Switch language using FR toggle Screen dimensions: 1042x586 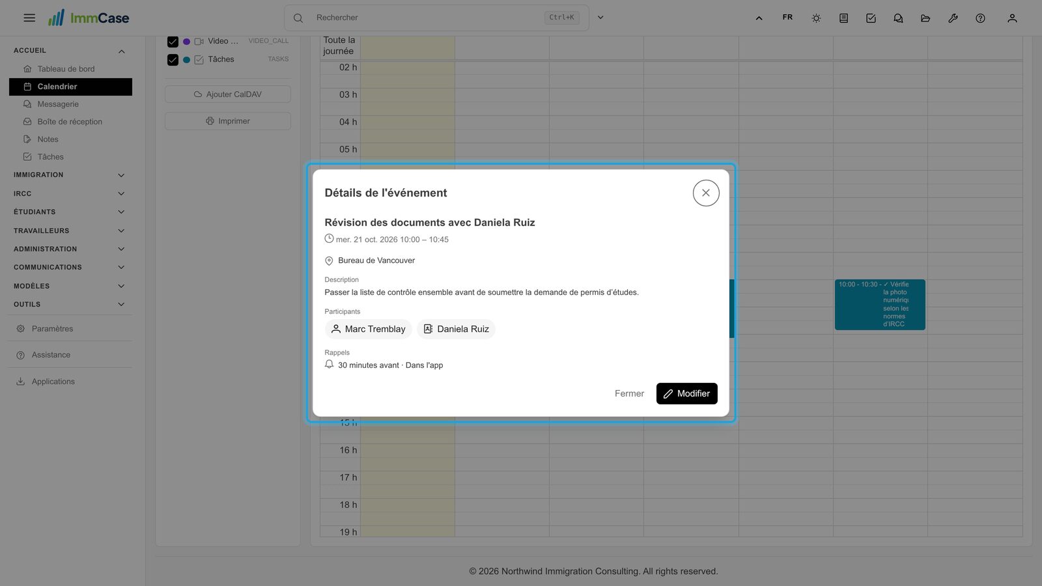click(x=787, y=18)
